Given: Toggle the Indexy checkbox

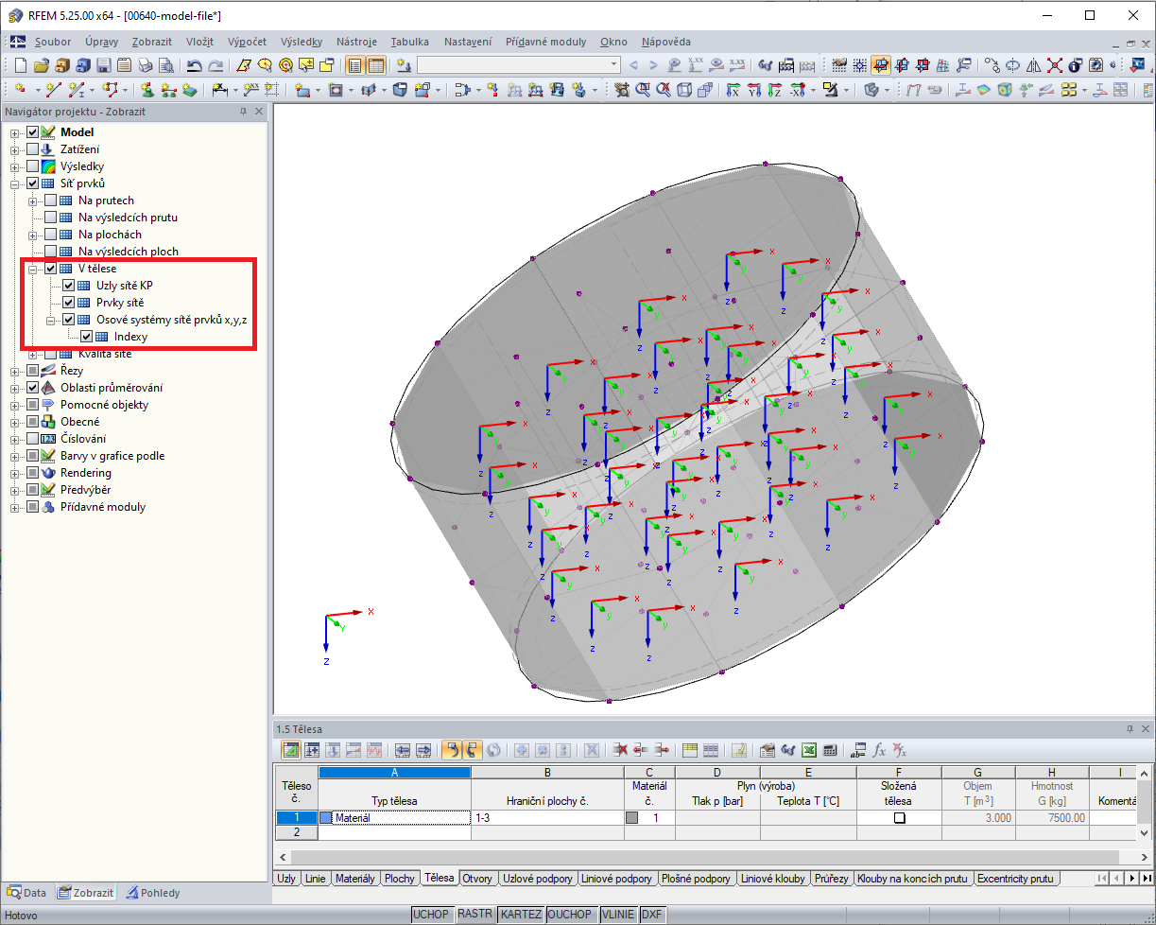Looking at the screenshot, I should (x=87, y=337).
